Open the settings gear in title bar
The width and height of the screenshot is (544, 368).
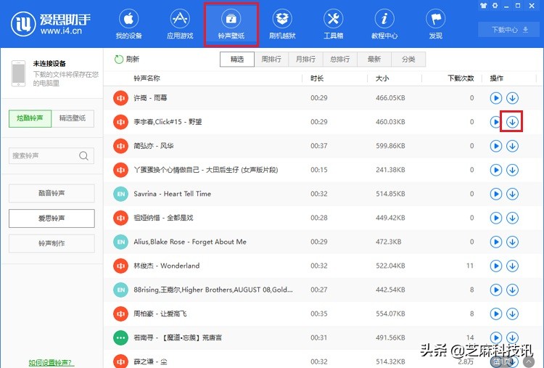[x=495, y=6]
